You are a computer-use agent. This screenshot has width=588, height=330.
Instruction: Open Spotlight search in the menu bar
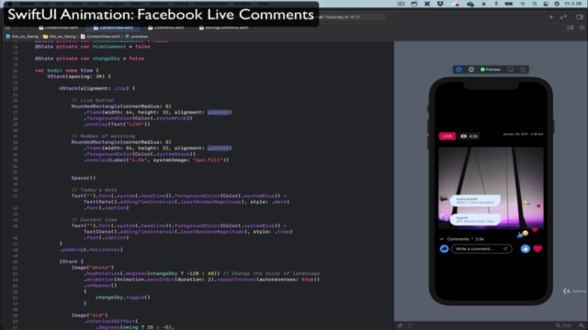tap(535, 4)
